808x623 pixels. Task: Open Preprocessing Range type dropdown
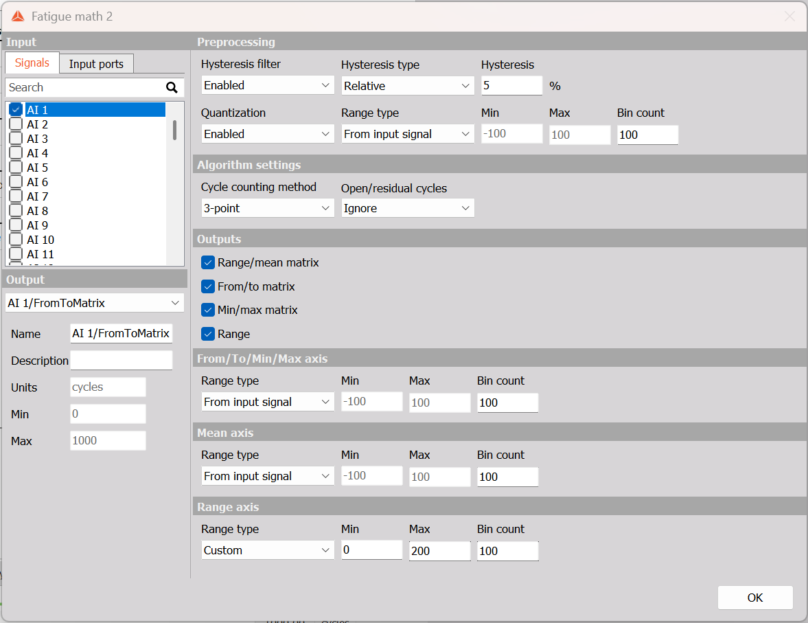click(408, 134)
